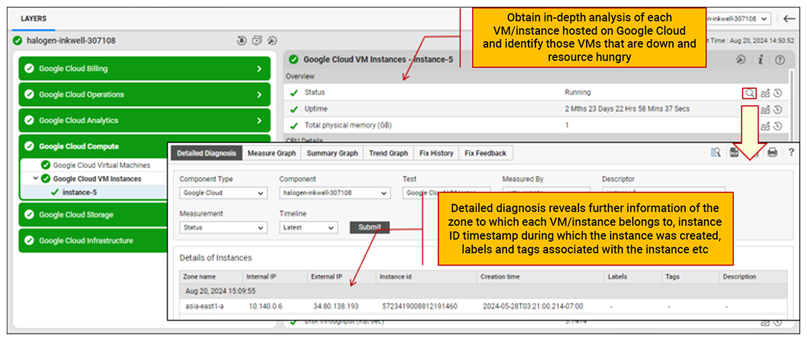Open clock icon in Total physical memory row

(777, 126)
